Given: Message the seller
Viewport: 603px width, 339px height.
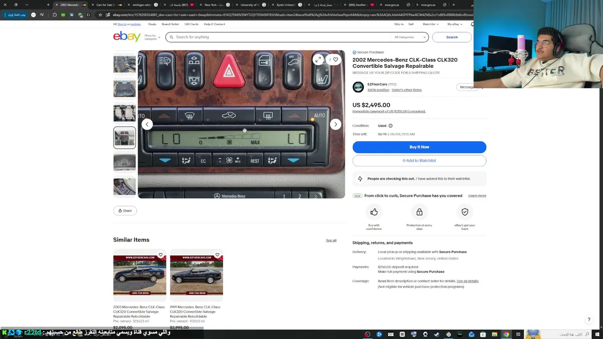Looking at the screenshot, I should coord(467,87).
